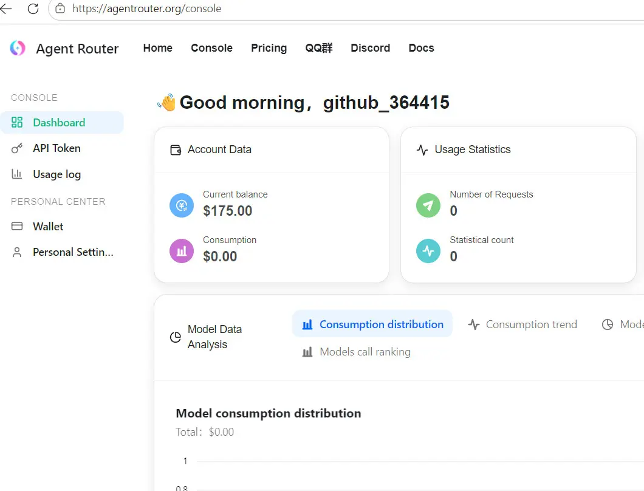Image resolution: width=644 pixels, height=491 pixels.
Task: Open the Pricing page
Action: (269, 48)
